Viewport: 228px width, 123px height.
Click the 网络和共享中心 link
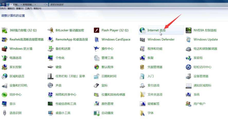(66, 95)
